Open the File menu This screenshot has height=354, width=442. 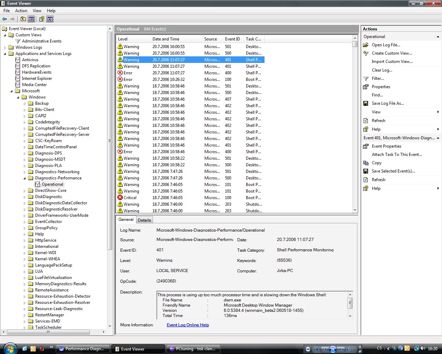7,11
